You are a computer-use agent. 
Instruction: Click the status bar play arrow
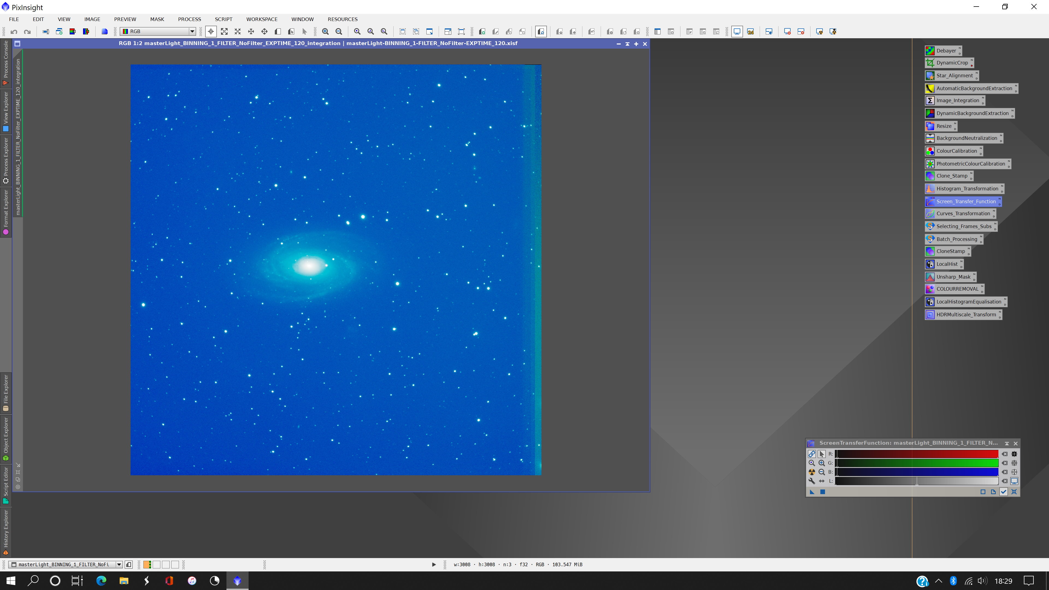click(434, 564)
